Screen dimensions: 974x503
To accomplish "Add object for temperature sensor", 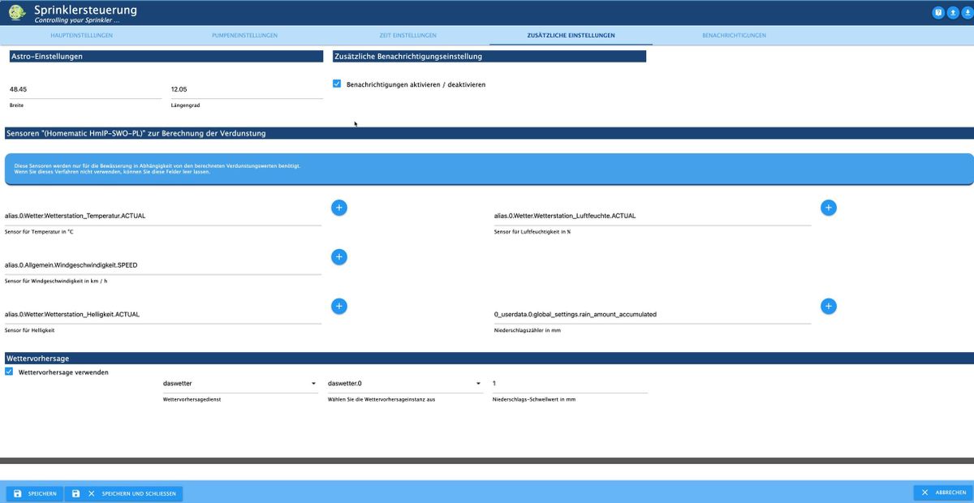I will 339,208.
